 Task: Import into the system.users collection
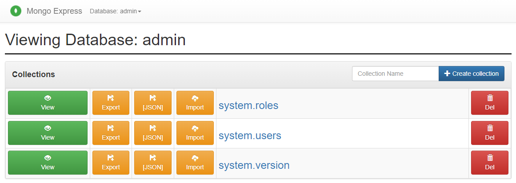(195, 133)
